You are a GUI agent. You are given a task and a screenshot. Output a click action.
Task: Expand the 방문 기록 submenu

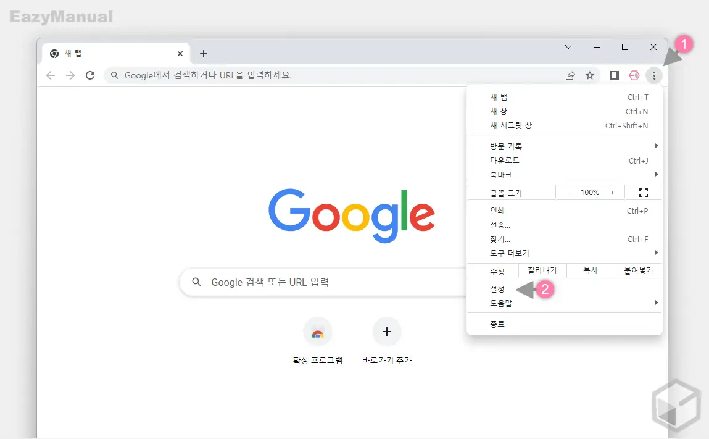565,146
